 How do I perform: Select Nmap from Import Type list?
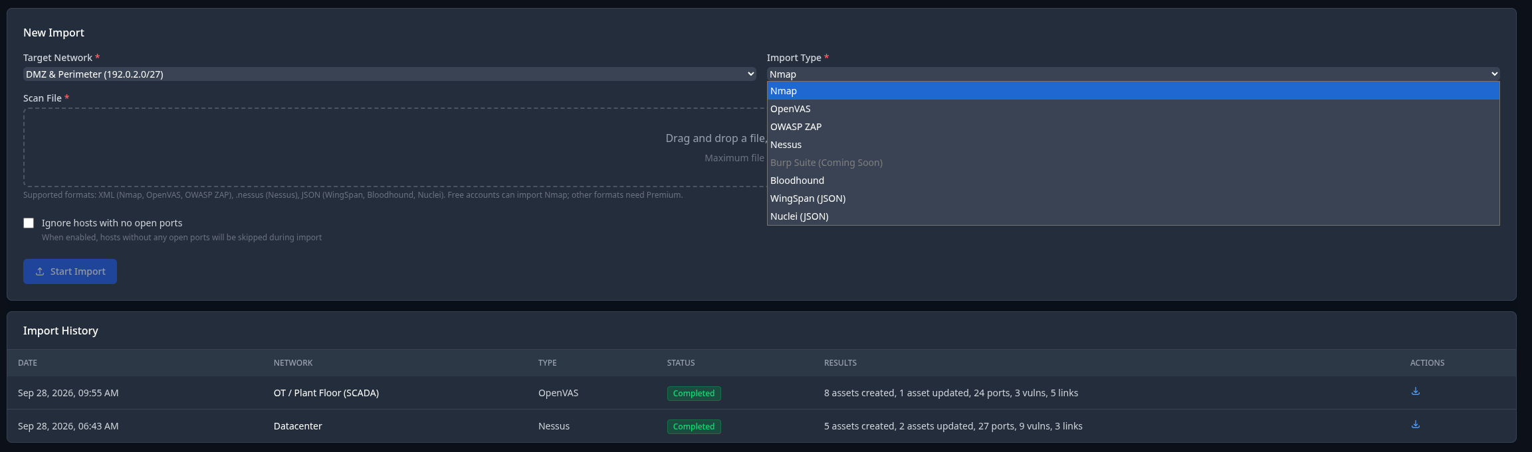(x=1133, y=91)
